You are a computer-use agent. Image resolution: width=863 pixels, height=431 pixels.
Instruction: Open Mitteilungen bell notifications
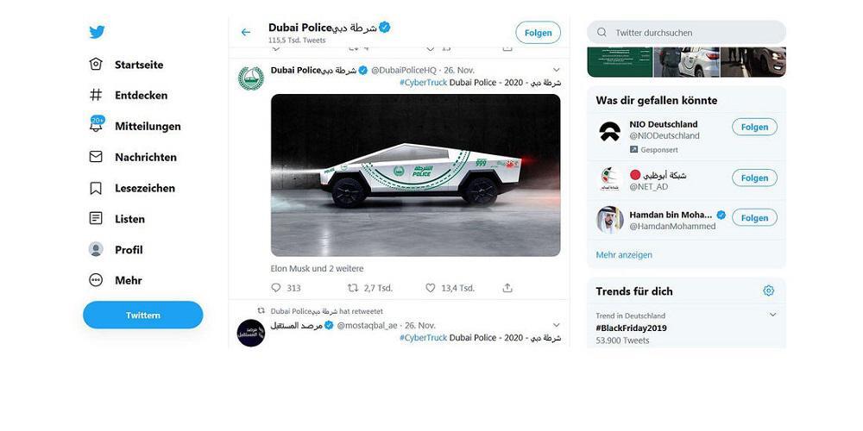(97, 126)
